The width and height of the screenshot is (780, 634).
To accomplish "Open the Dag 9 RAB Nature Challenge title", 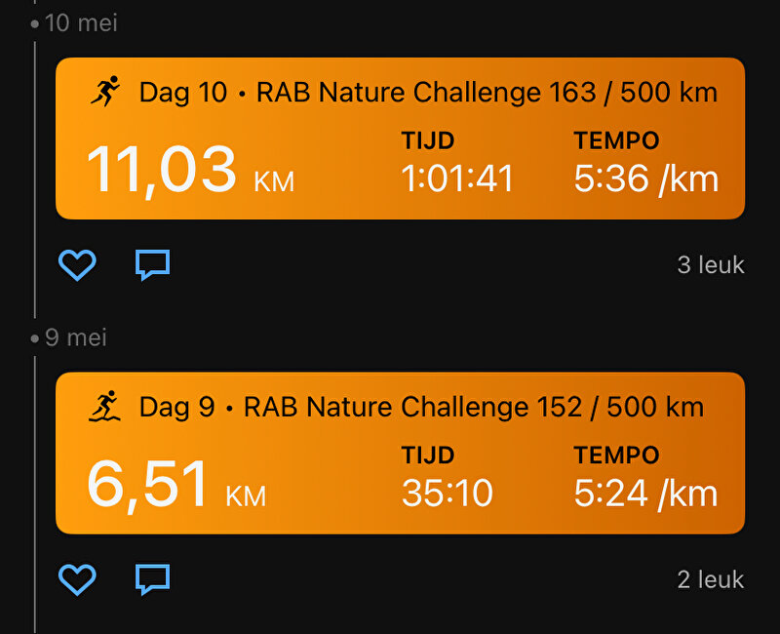I will [421, 407].
